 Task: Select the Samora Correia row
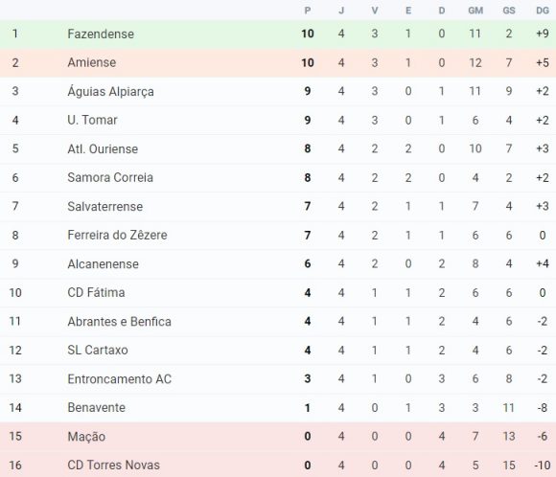[x=278, y=177]
